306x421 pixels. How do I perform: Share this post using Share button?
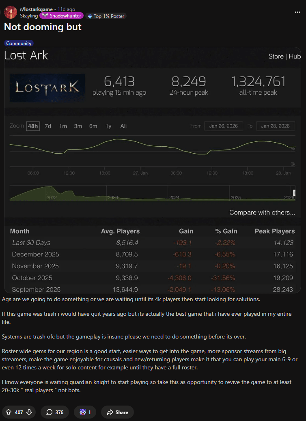[117, 412]
